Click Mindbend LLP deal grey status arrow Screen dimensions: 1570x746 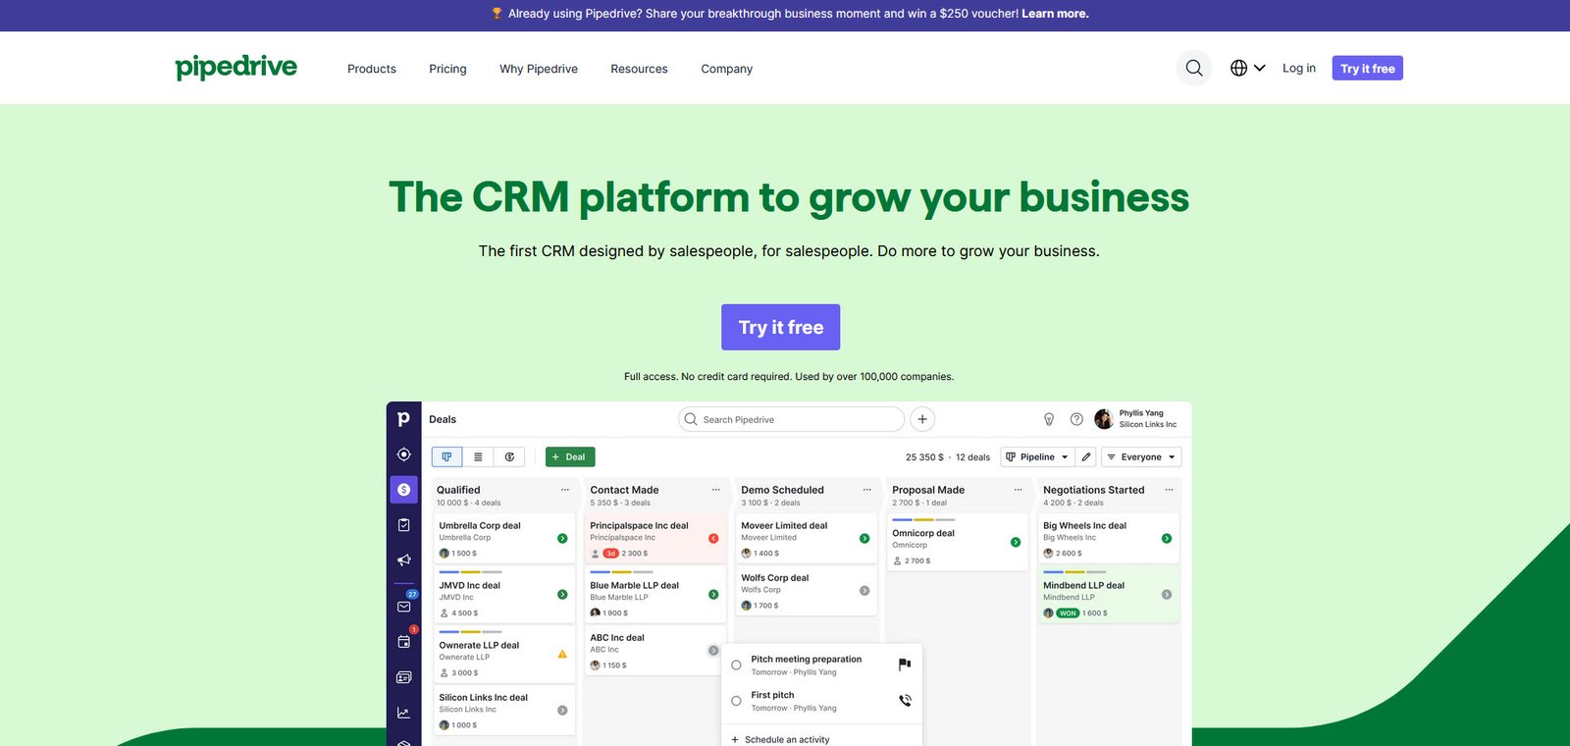click(x=1167, y=594)
